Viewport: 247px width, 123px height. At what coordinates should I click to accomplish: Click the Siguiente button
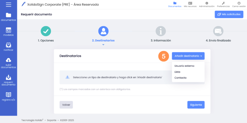(x=196, y=105)
